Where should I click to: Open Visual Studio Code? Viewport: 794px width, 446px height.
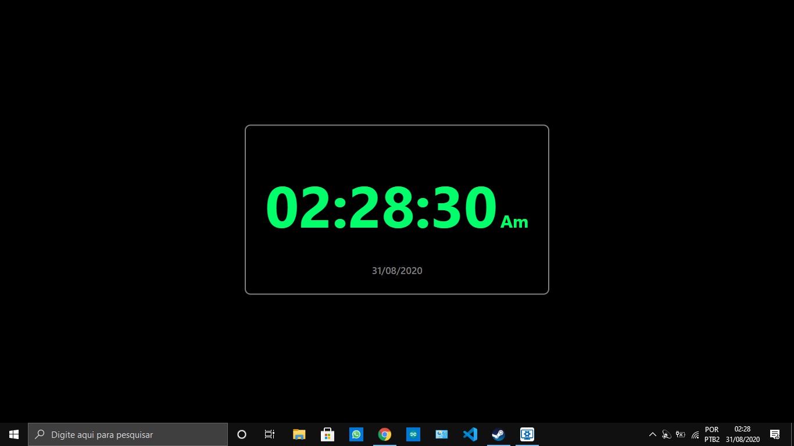pos(470,434)
